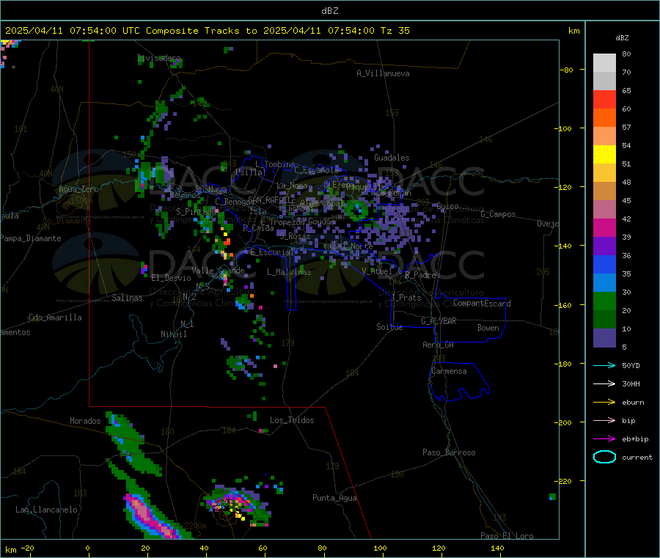The width and height of the screenshot is (660, 558).
Task: Click the 'Bowen' map label
Action: tap(488, 328)
